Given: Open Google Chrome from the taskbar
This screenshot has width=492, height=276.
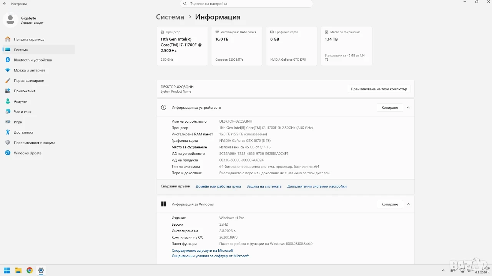Looking at the screenshot, I should (x=30, y=270).
